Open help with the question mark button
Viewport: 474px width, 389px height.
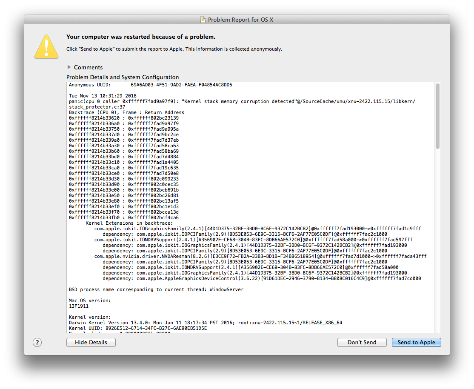click(37, 343)
